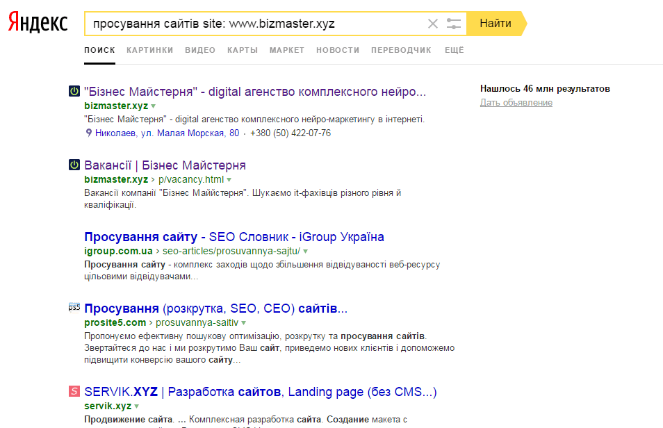Open Вакансії | Бізнес Майстерня result
This screenshot has width=663, height=428.
(165, 165)
